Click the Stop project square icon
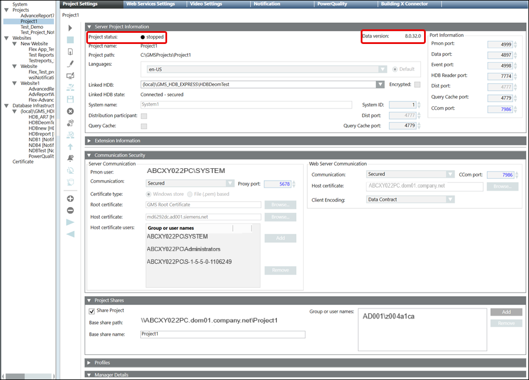This screenshot has width=529, height=380. (x=70, y=40)
